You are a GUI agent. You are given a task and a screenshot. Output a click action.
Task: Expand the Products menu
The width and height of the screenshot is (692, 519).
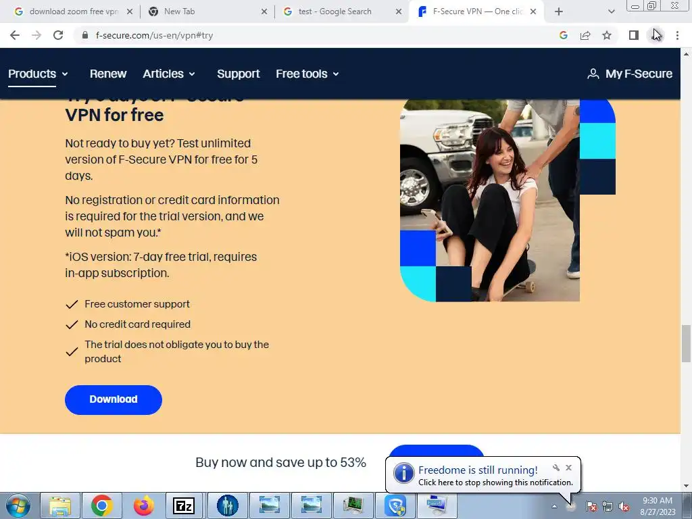click(x=38, y=74)
